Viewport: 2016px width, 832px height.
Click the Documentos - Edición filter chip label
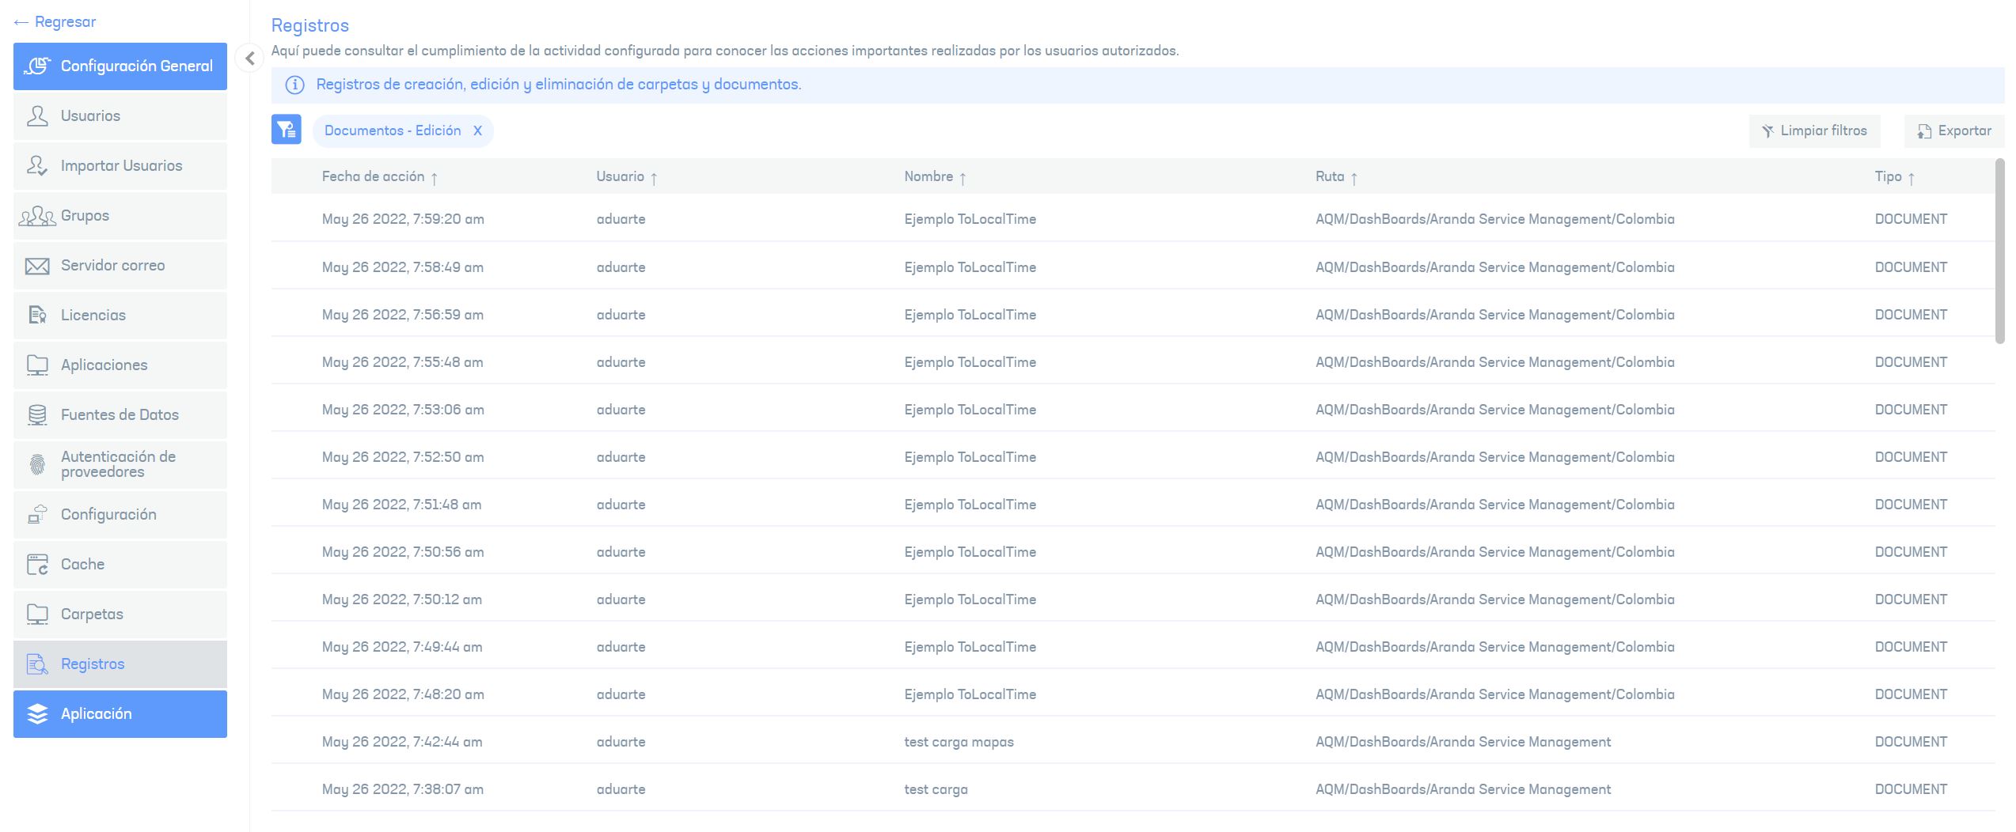coord(393,131)
